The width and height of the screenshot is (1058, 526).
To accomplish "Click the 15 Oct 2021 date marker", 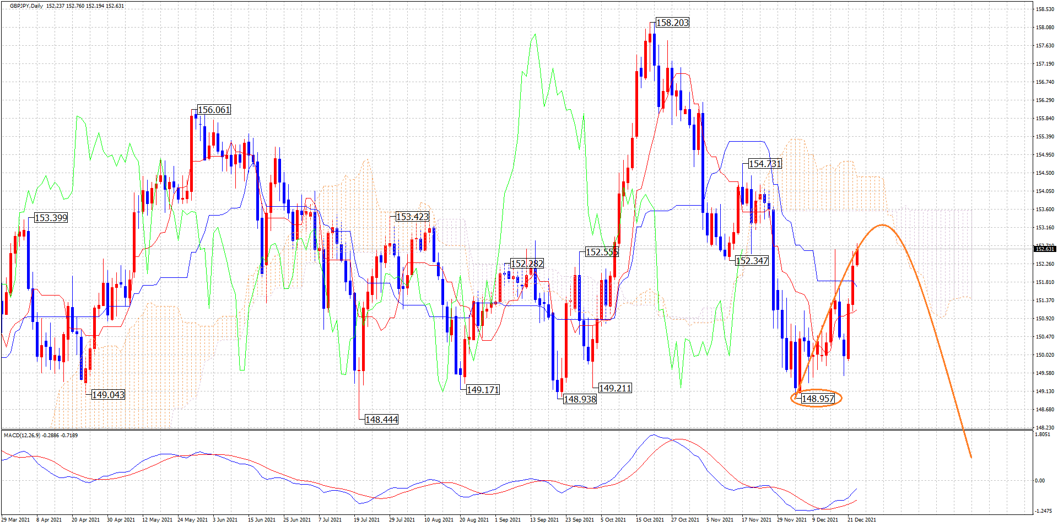I will 649,520.
